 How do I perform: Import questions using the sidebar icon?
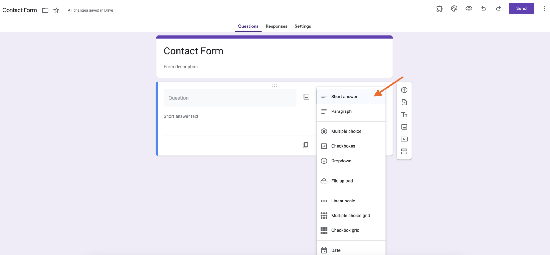click(x=404, y=102)
